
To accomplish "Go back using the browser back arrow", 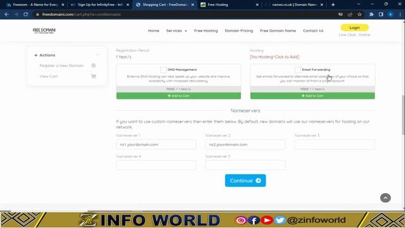I will [x=7, y=15].
